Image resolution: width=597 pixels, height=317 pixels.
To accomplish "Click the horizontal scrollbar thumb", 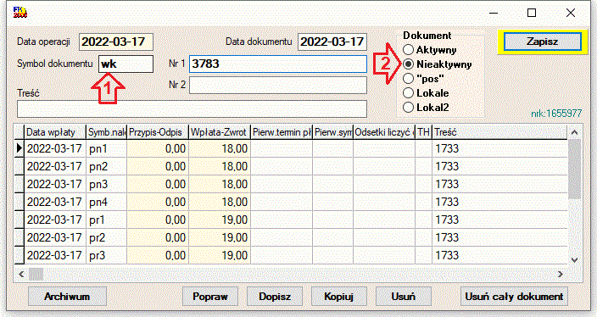I will click(x=36, y=274).
